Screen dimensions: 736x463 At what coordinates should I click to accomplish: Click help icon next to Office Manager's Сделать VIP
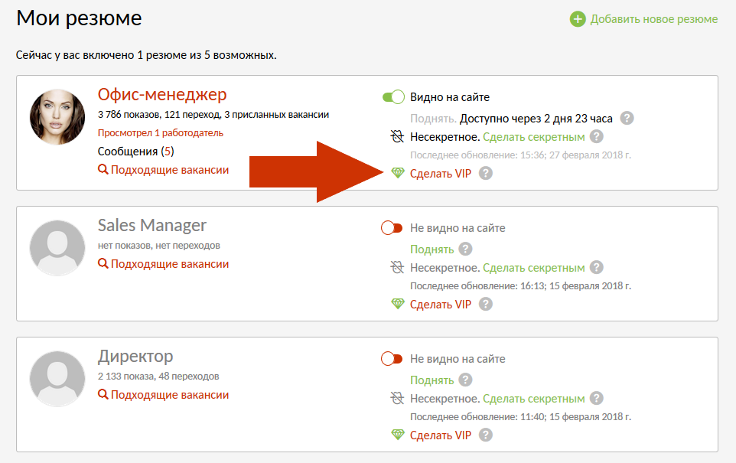pos(485,174)
